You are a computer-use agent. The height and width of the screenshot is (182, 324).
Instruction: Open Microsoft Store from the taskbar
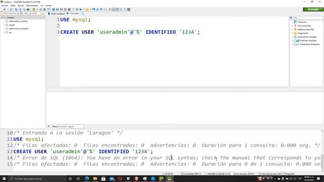103,178
